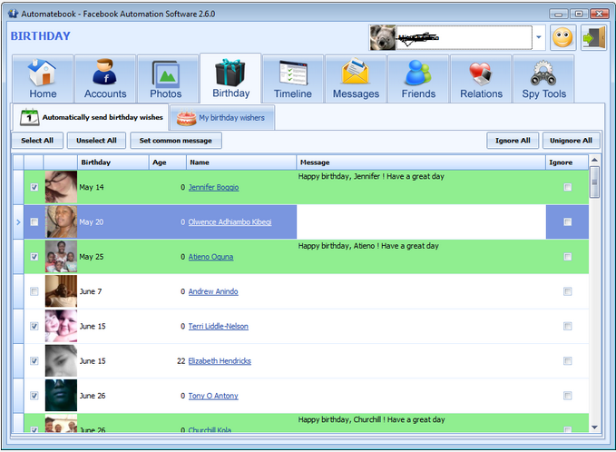This screenshot has height=452, width=616.
Task: Open the account selector dropdown arrow
Action: [x=539, y=37]
